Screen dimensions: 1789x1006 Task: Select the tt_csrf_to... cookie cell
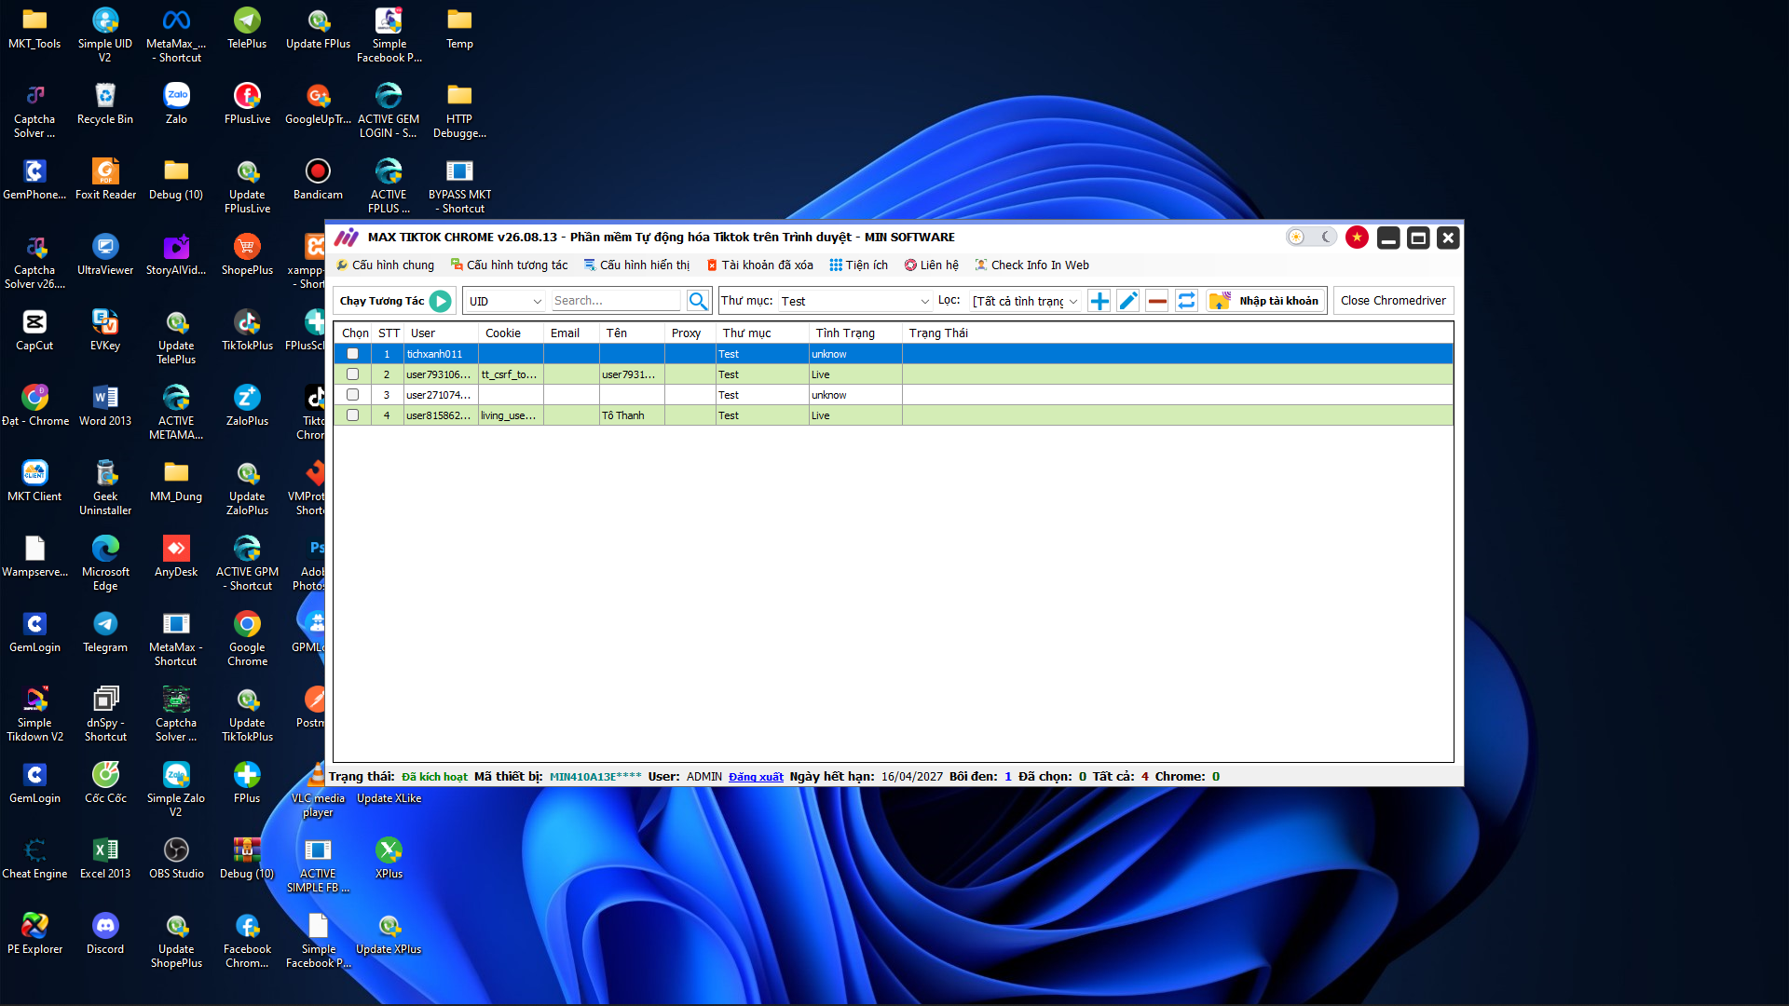click(511, 374)
